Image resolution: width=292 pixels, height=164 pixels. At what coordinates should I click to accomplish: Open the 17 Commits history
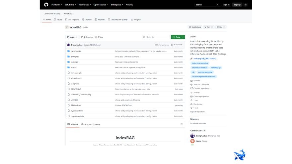(x=177, y=45)
